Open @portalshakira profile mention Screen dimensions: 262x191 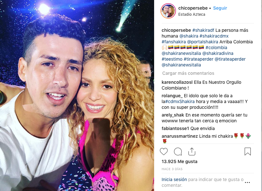point(203,42)
